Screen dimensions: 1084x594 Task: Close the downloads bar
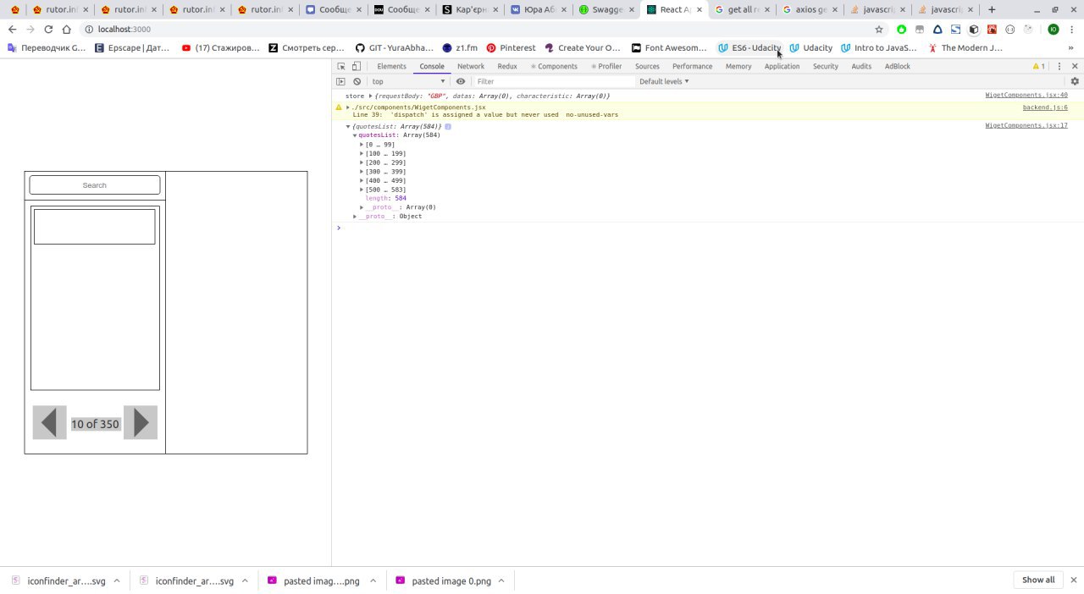1074,580
